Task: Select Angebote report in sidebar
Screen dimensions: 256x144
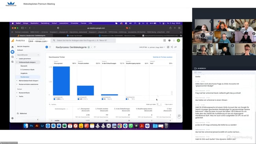Action: click(x=24, y=73)
